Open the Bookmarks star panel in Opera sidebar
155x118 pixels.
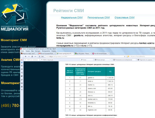click(22, 66)
